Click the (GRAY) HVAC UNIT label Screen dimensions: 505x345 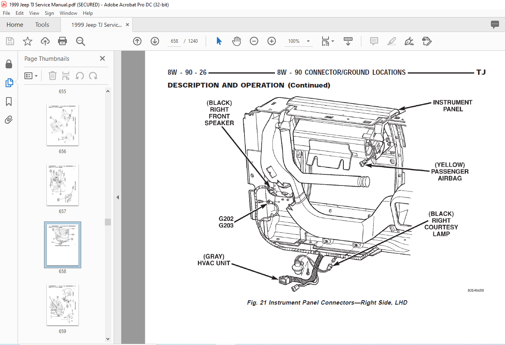(214, 260)
